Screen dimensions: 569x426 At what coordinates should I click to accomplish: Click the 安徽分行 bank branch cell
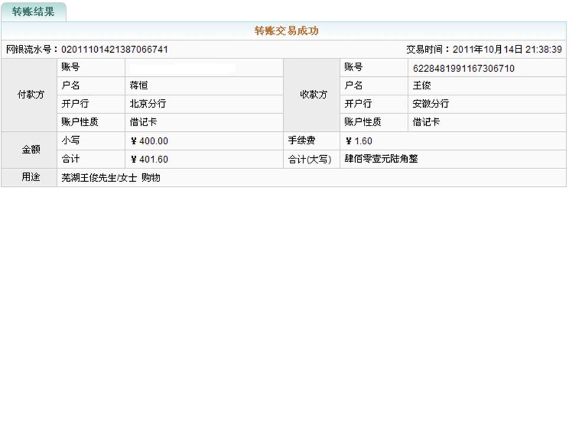pos(431,104)
